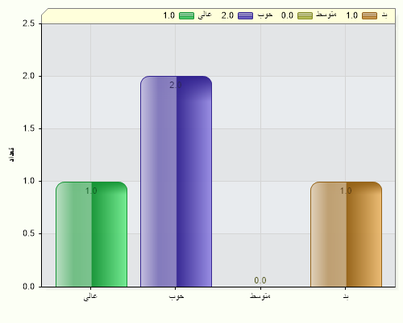Click the olive متوسط legend swatch
The width and height of the screenshot is (403, 323).
(x=305, y=15)
